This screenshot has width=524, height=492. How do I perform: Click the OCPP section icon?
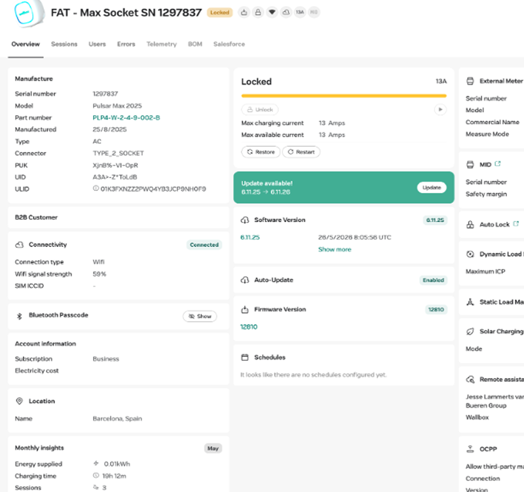[x=470, y=449]
